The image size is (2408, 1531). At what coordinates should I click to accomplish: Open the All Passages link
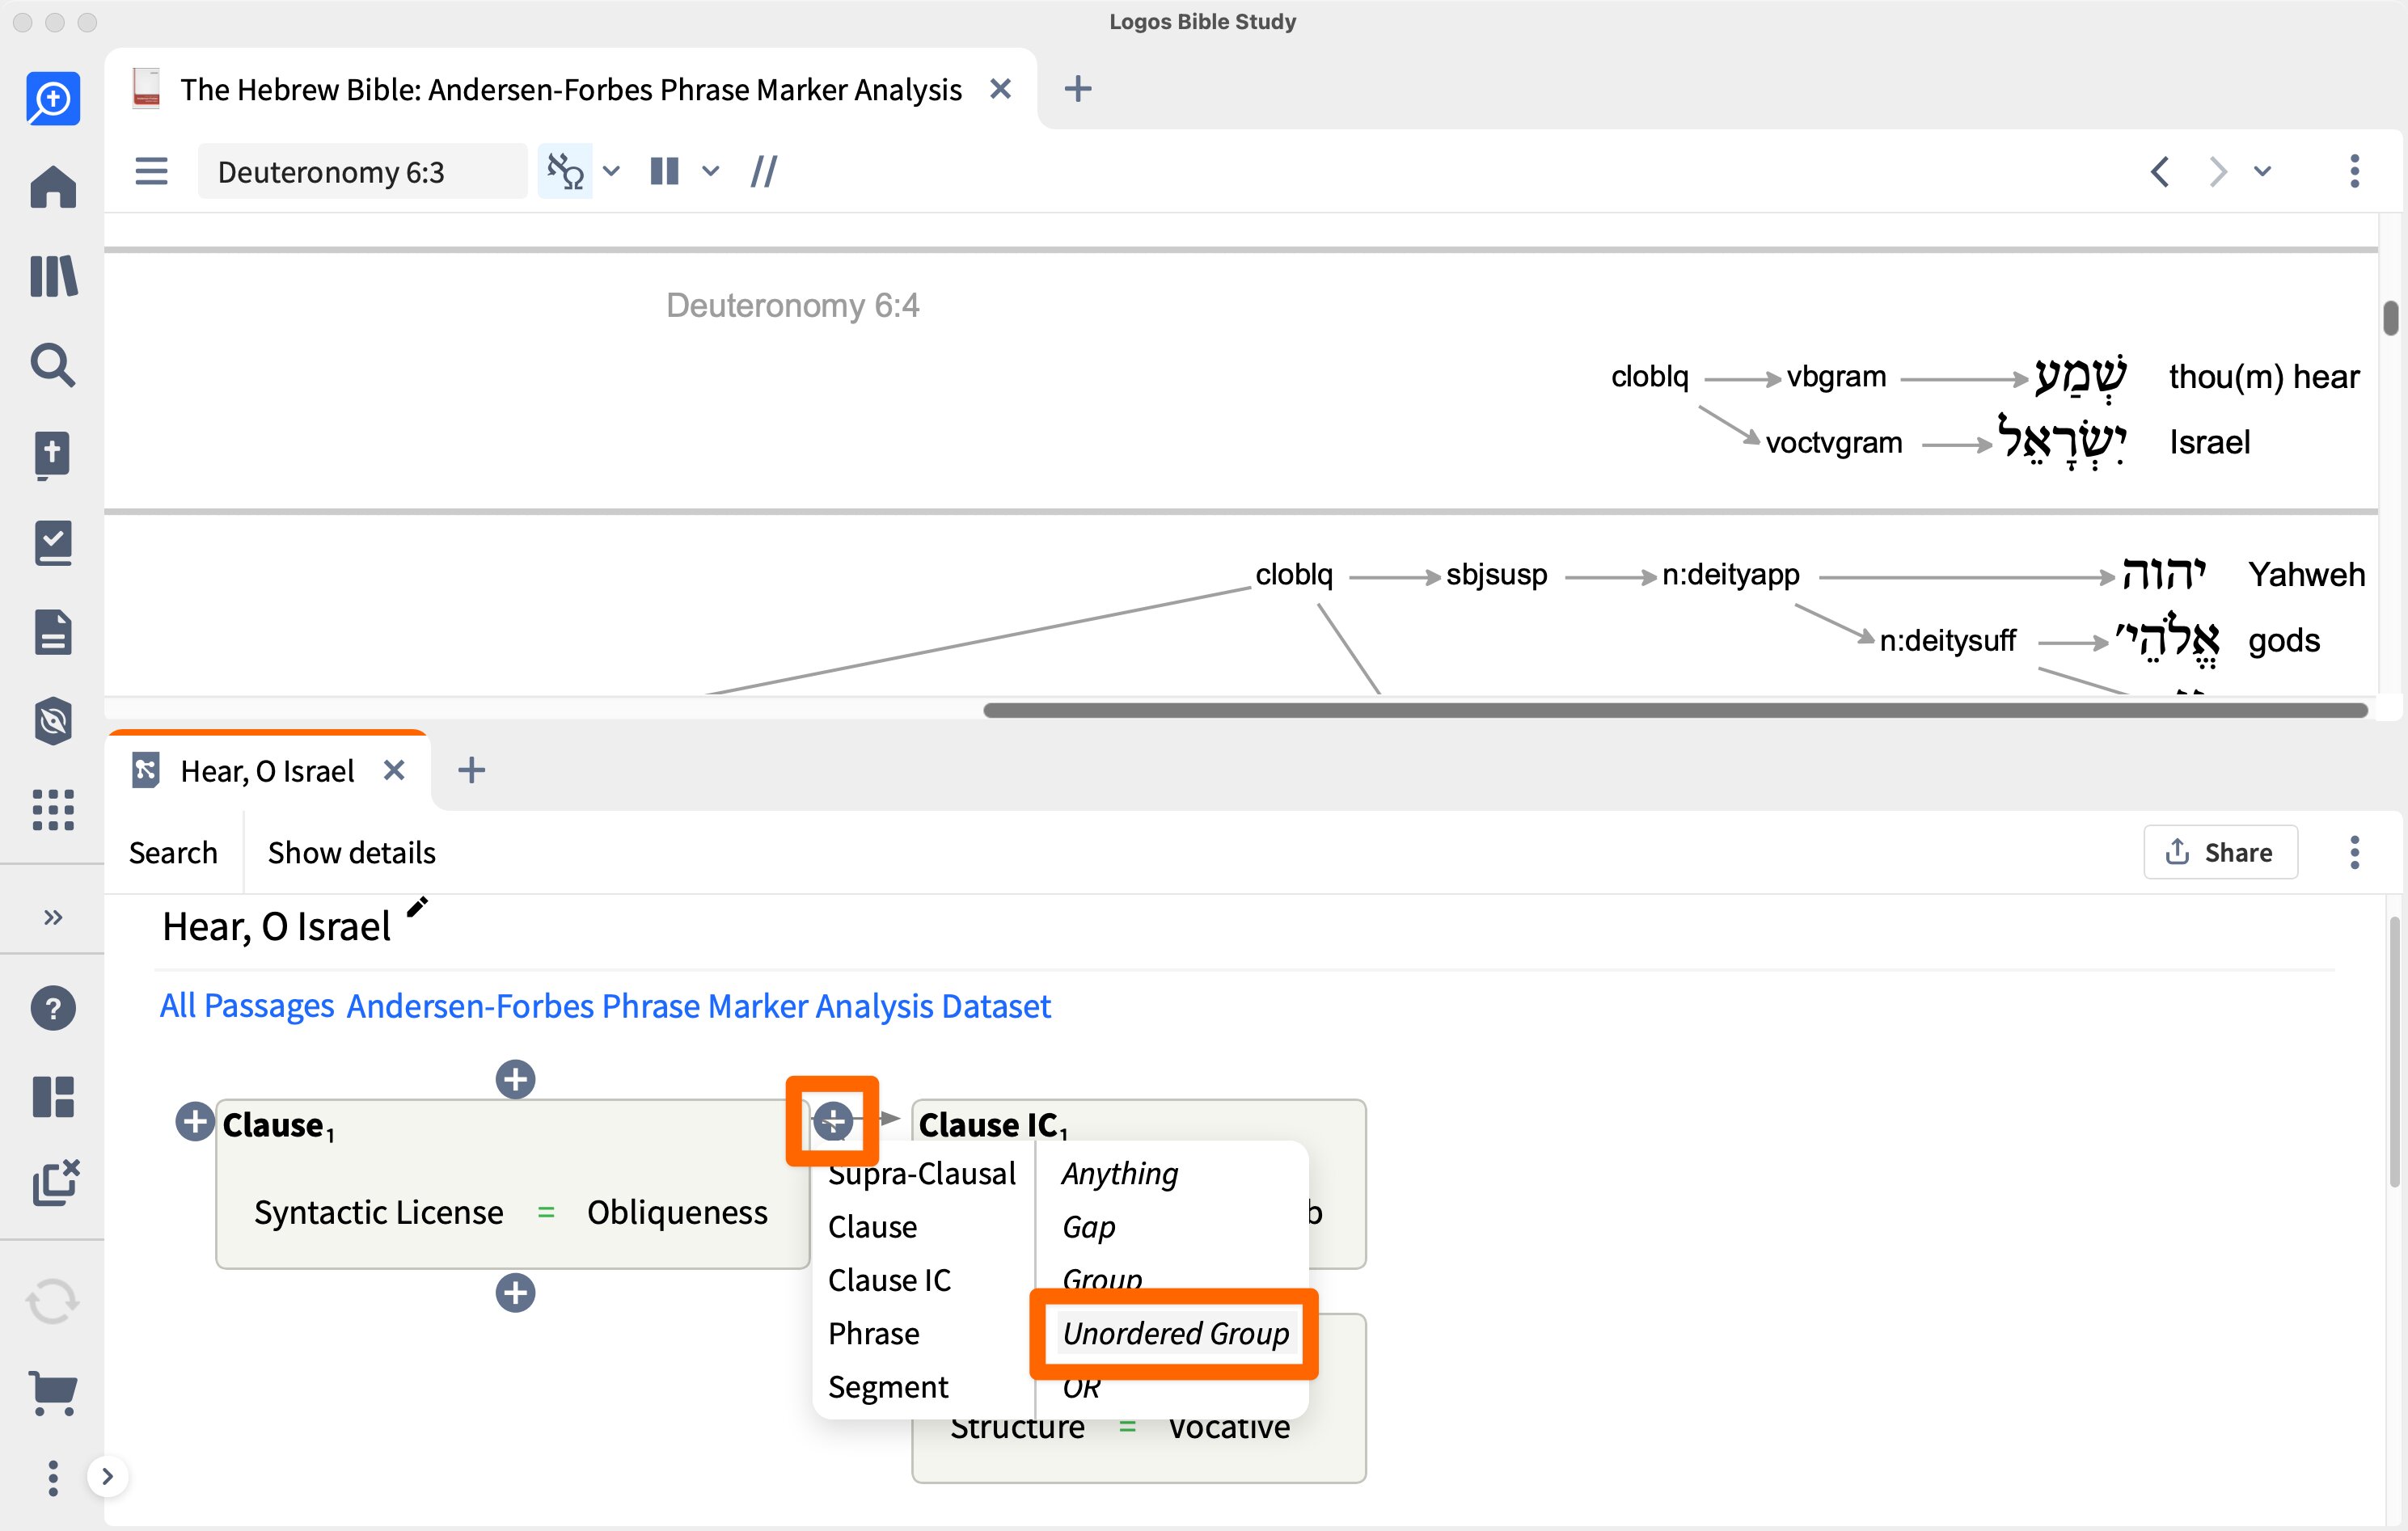click(247, 1006)
